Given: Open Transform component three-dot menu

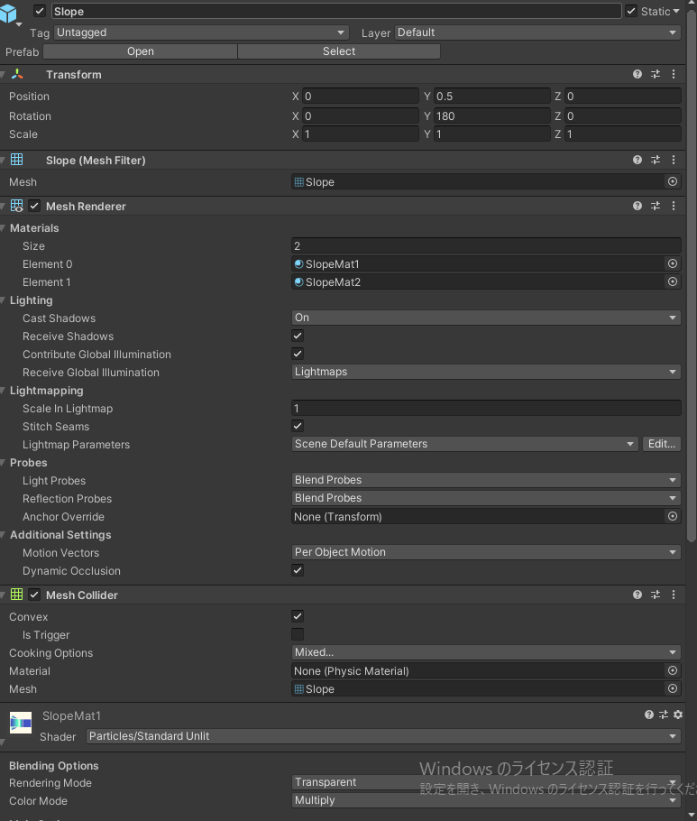Looking at the screenshot, I should (674, 74).
